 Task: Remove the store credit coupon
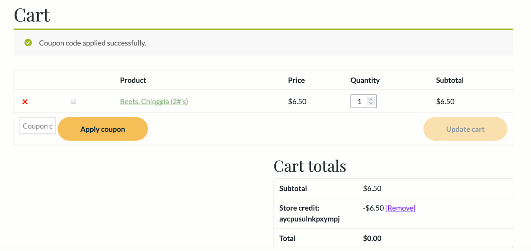[x=400, y=208]
